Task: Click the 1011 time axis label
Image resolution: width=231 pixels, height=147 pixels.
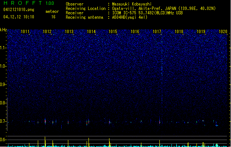Action: click(25, 31)
